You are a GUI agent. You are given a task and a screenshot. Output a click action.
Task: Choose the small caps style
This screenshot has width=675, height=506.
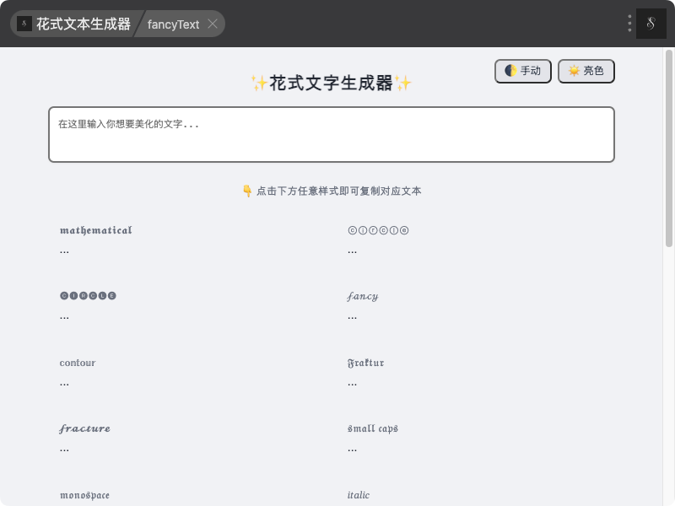372,438
